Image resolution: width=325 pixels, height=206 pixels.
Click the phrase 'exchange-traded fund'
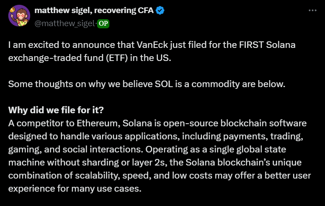56,58
